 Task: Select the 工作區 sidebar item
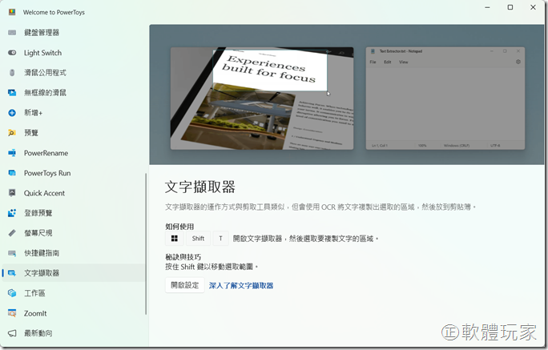pyautogui.click(x=34, y=293)
